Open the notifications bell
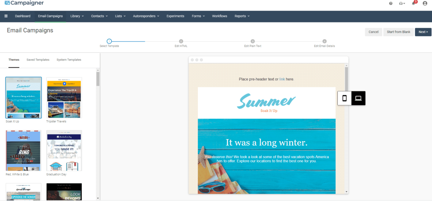Viewport: 432px width, 201px height. coord(414,3)
